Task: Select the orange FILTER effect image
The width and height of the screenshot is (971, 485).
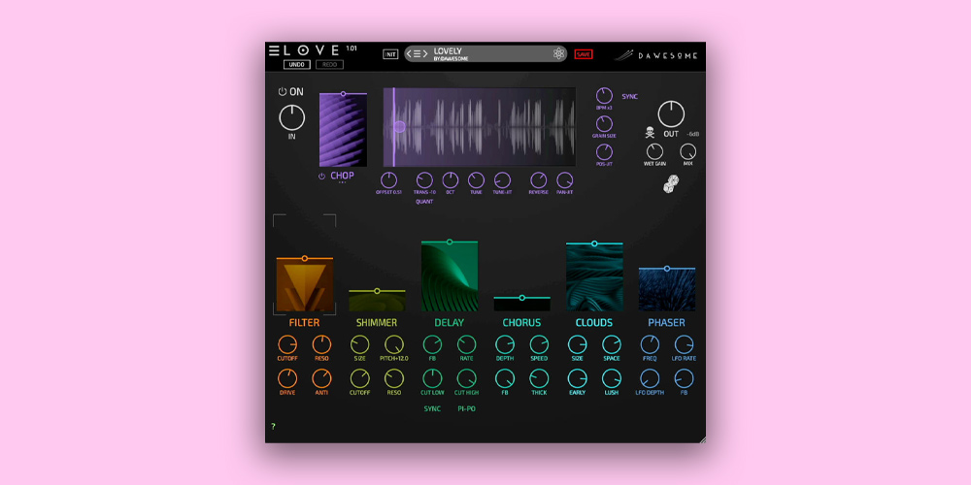Action: tap(305, 285)
